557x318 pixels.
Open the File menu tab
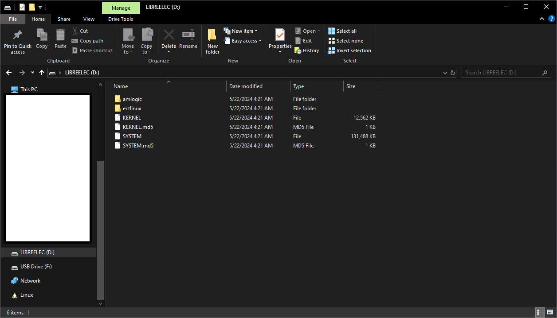[x=13, y=19]
